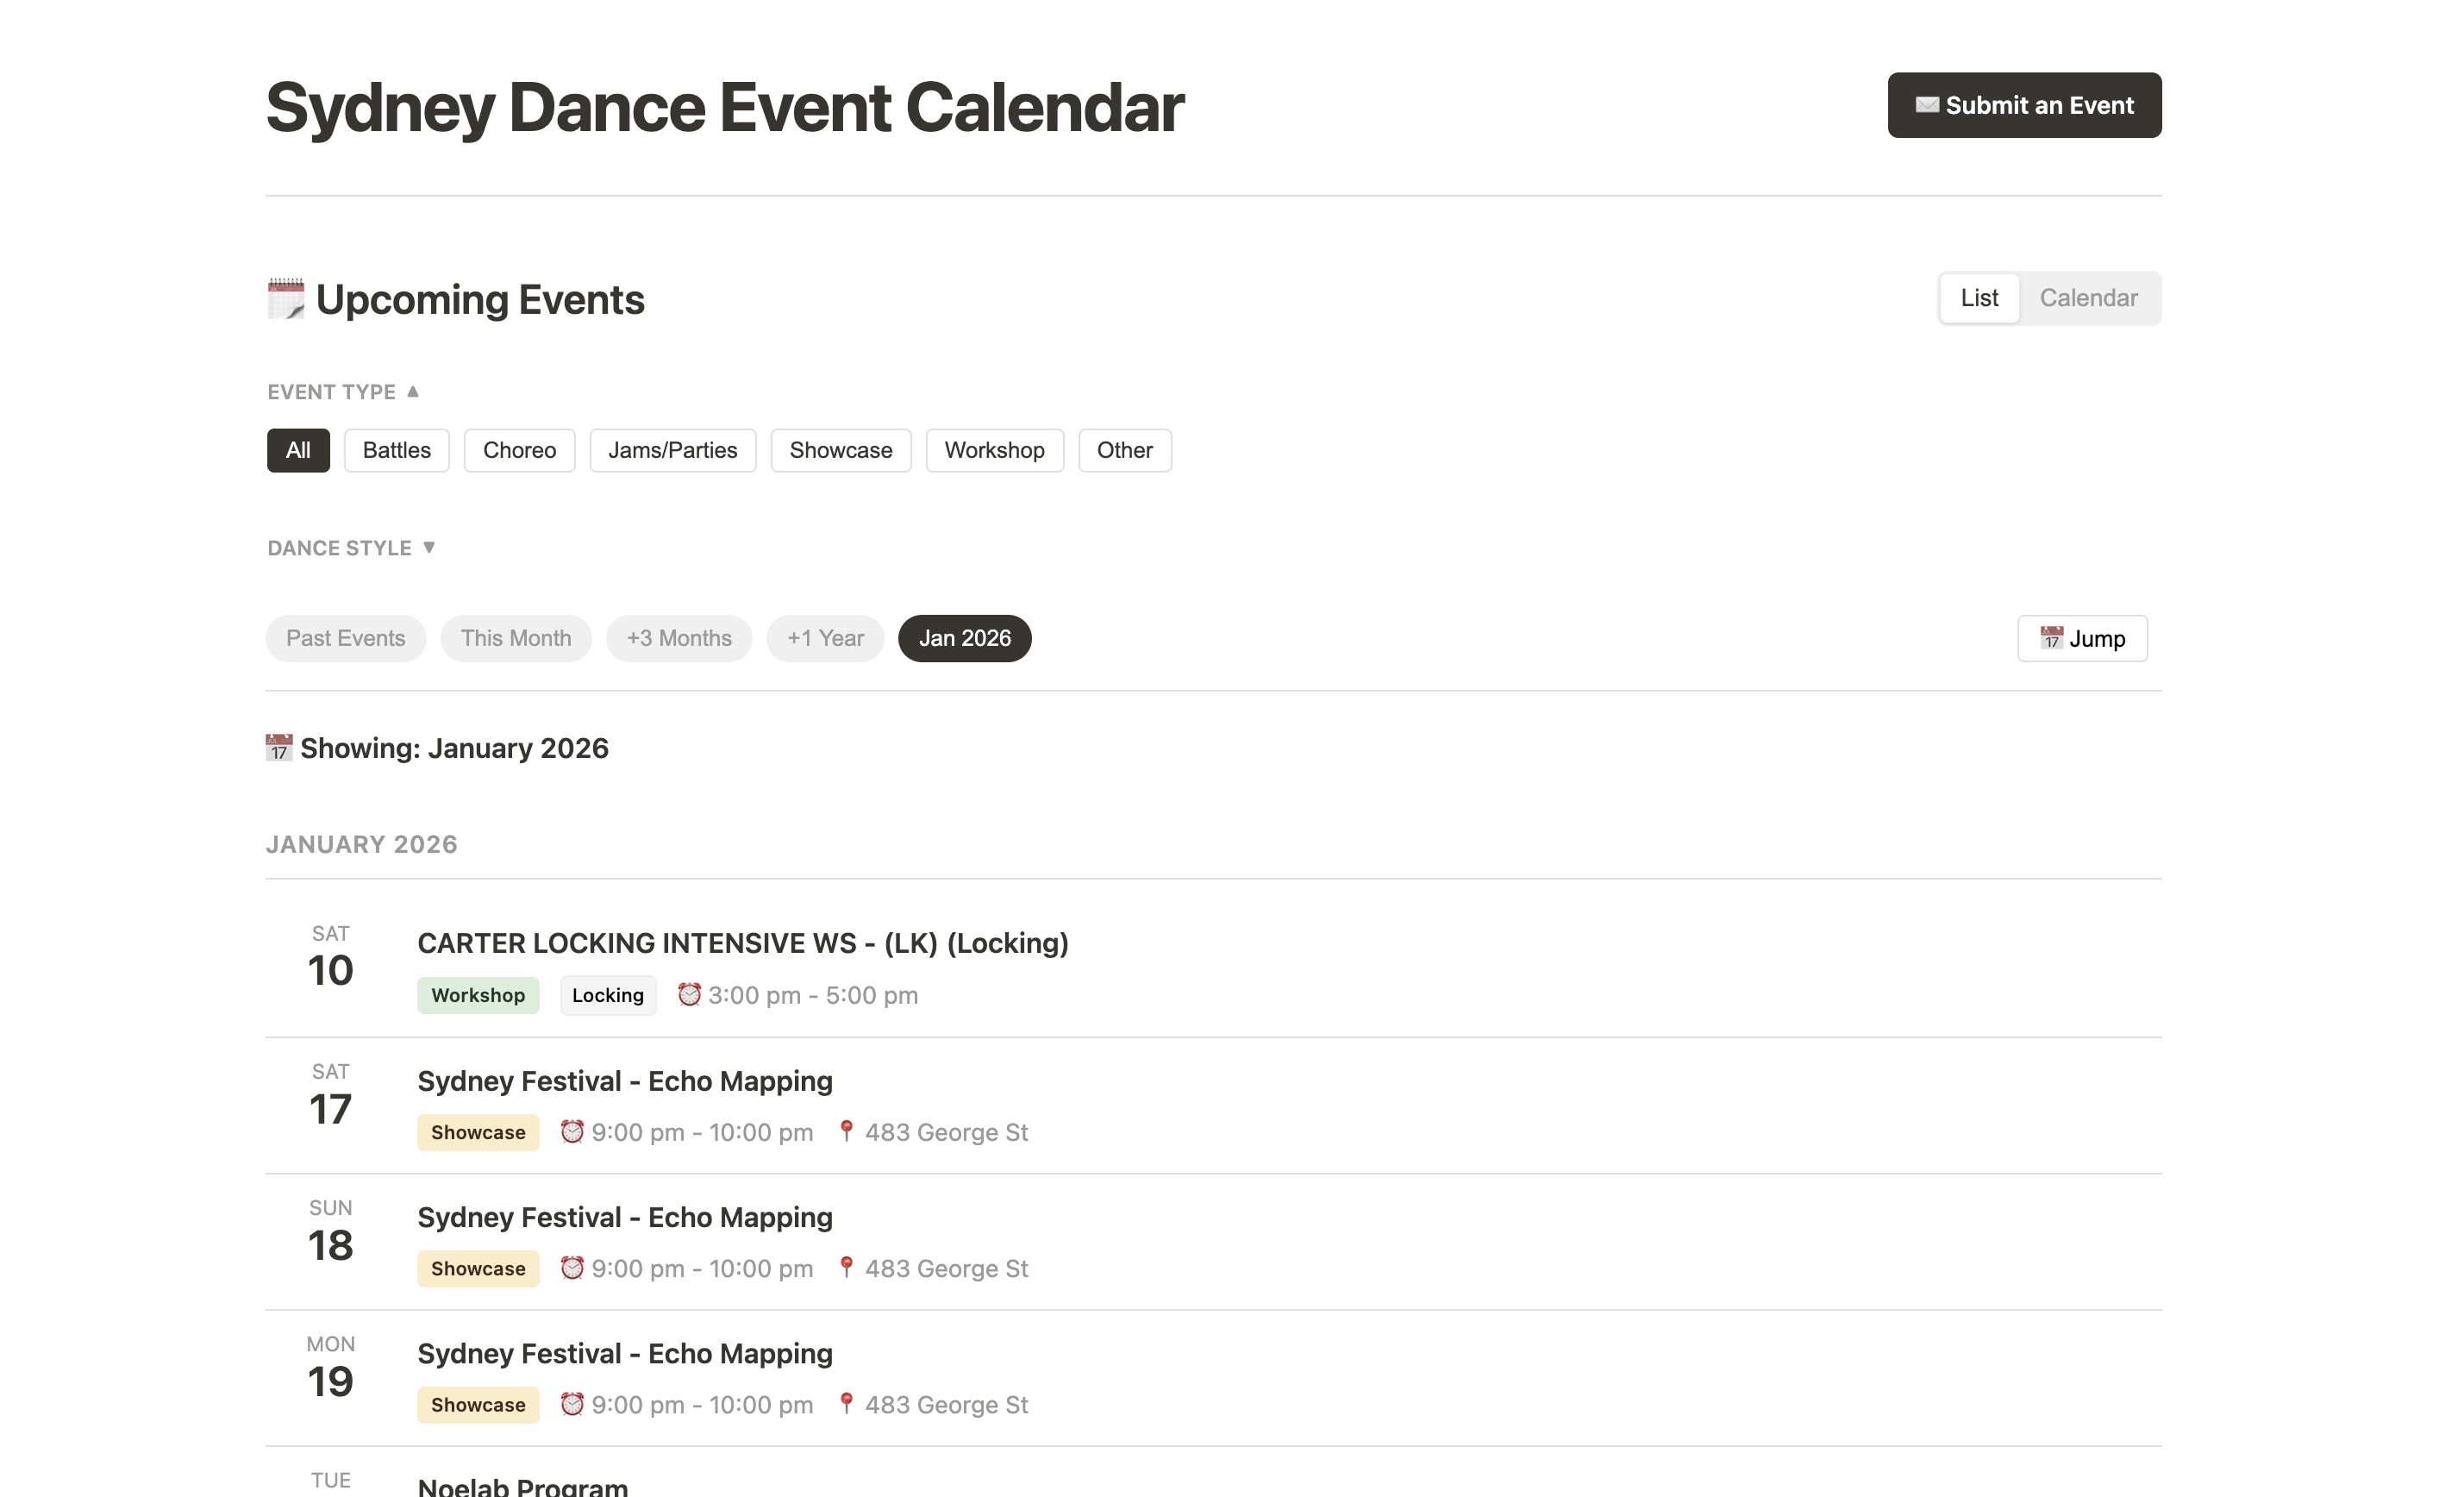Open the Carter Locking Intensive WS event
The width and height of the screenshot is (2464, 1497).
point(742,942)
